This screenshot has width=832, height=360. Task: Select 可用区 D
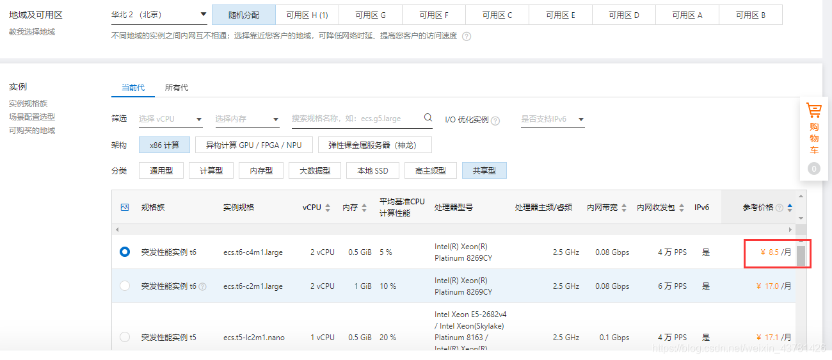click(624, 15)
